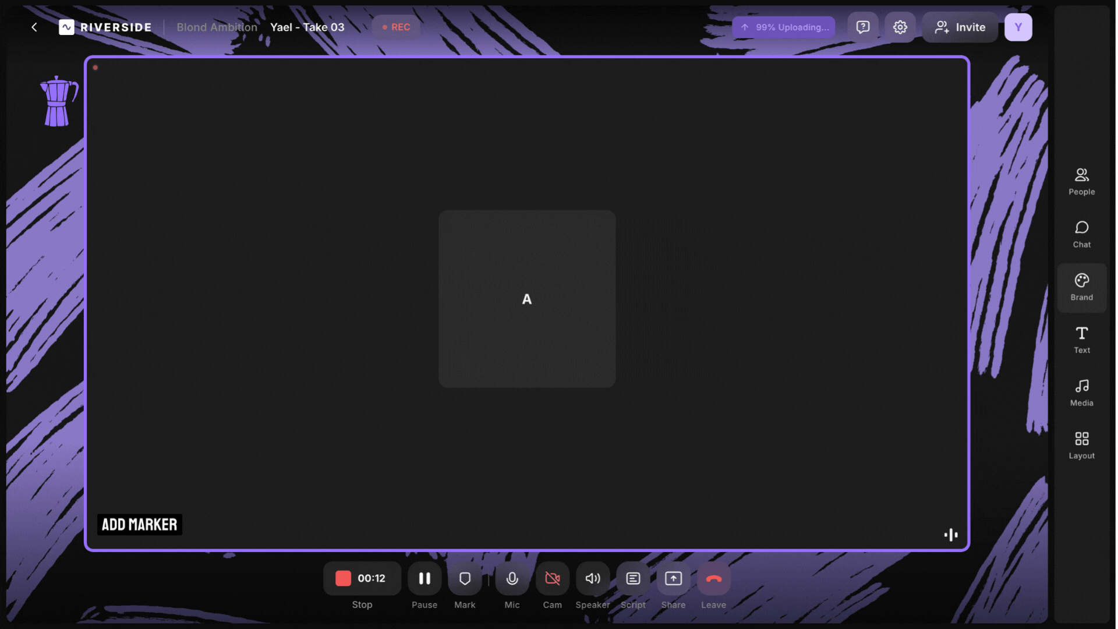Open the People panel
This screenshot has height=629, width=1118.
coord(1081,181)
